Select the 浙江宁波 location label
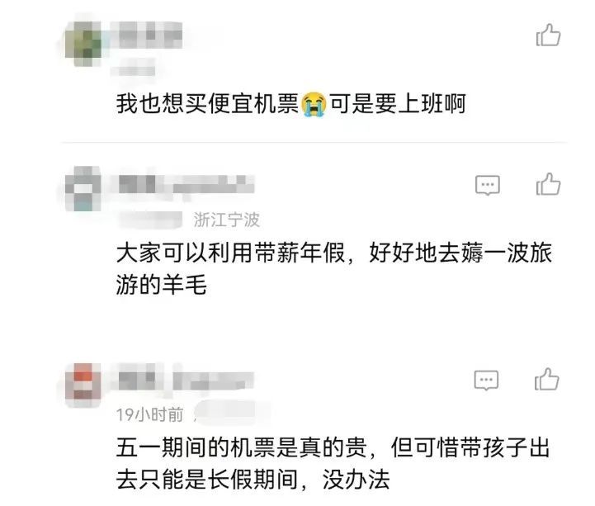 coord(227,220)
